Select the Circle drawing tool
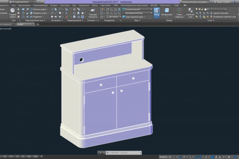This screenshot has width=239, height=159. (60, 13)
